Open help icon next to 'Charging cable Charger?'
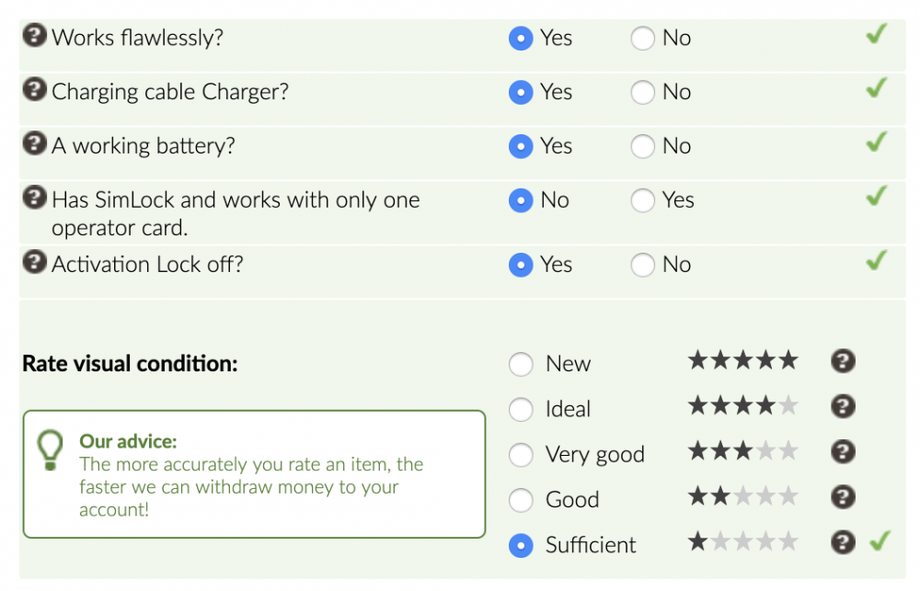 pyautogui.click(x=35, y=91)
